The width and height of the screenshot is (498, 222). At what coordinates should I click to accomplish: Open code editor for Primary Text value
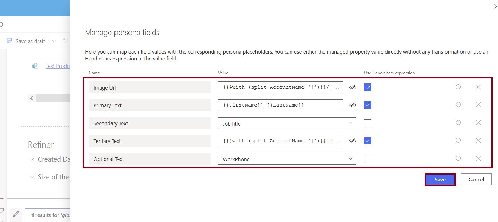[x=352, y=105]
